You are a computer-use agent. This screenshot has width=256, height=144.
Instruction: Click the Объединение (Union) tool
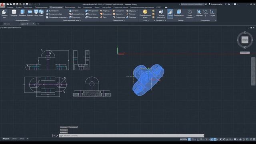92,11
